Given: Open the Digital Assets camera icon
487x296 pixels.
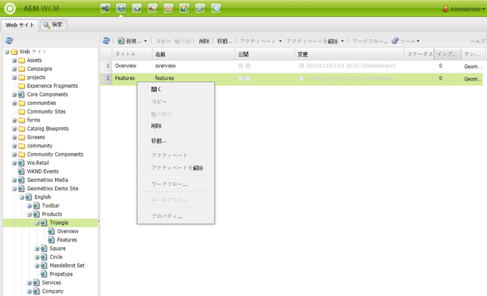Looking at the screenshot, I should pyautogui.click(x=137, y=8).
